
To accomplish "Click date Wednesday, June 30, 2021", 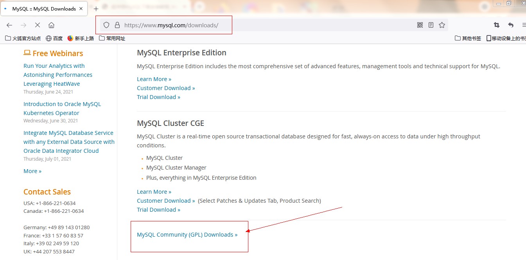I will (x=50, y=121).
